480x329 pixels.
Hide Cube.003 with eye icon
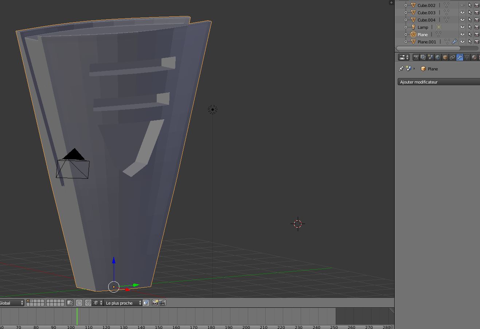(463, 12)
